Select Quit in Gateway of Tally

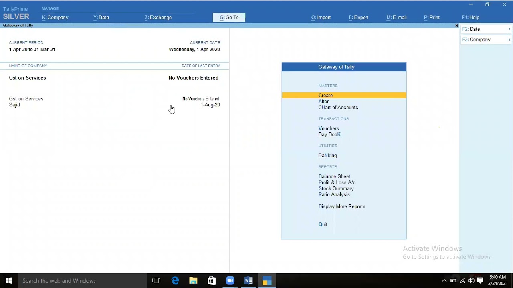[x=323, y=224]
